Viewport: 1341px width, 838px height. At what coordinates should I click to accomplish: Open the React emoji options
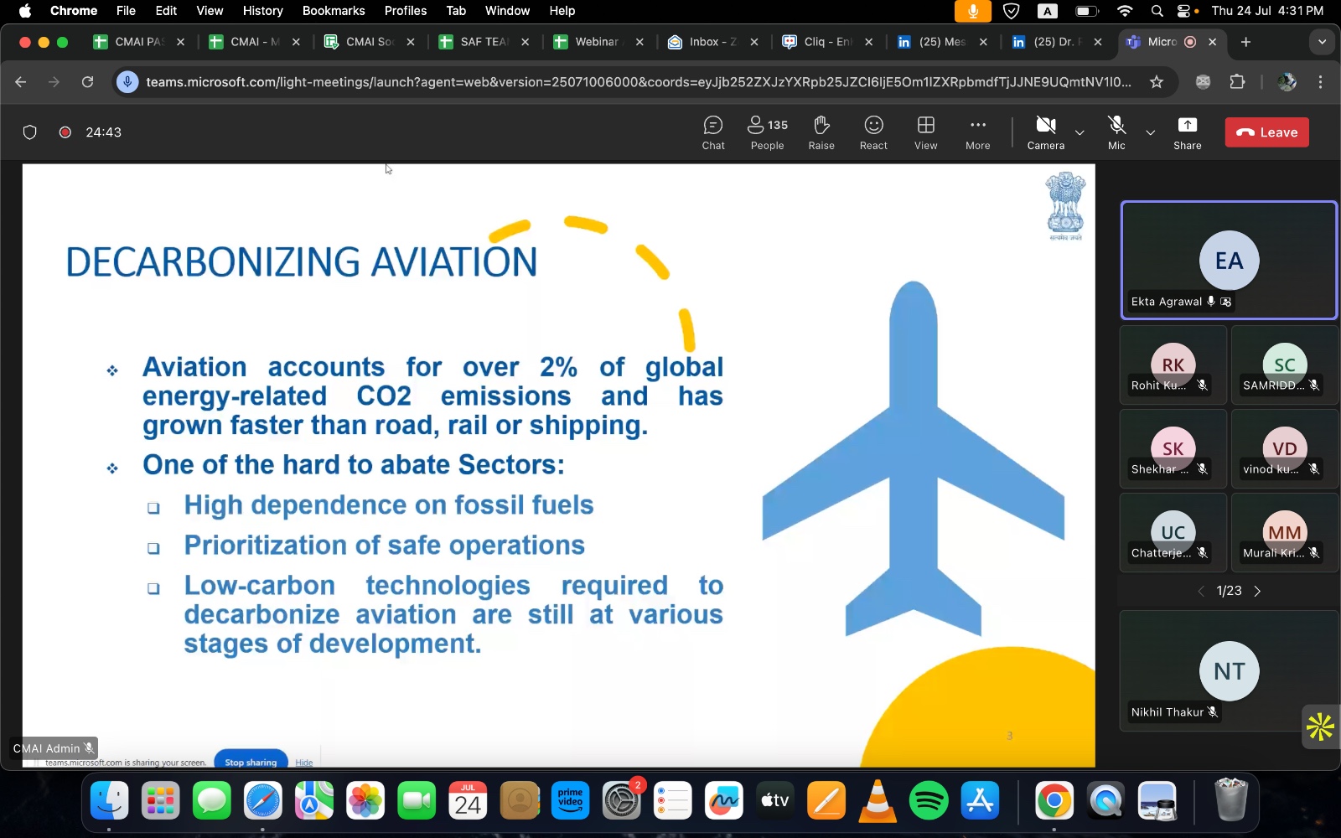coord(873,132)
